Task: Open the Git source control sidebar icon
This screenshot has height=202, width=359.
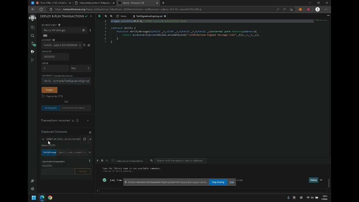Action: 33,60
